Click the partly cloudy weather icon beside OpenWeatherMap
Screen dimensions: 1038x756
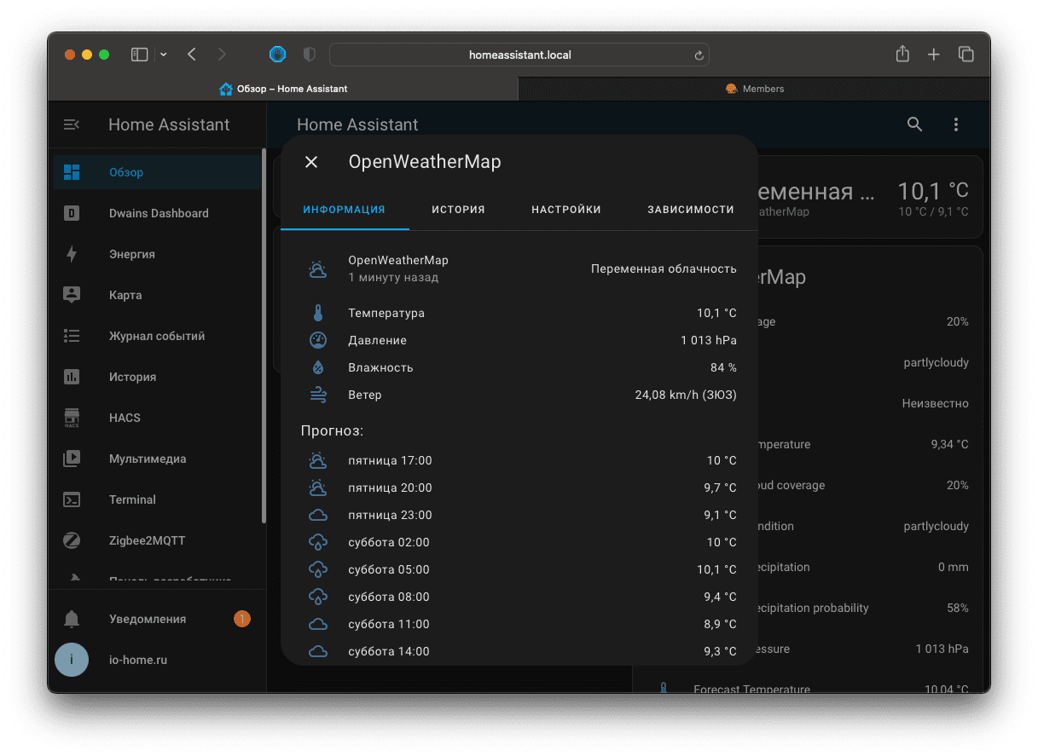click(x=317, y=269)
